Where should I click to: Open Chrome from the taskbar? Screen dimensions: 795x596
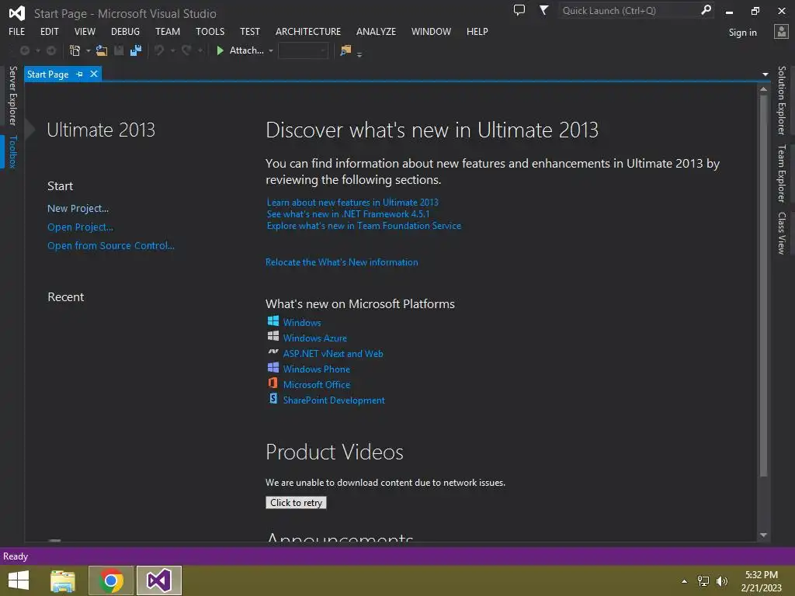coord(111,580)
